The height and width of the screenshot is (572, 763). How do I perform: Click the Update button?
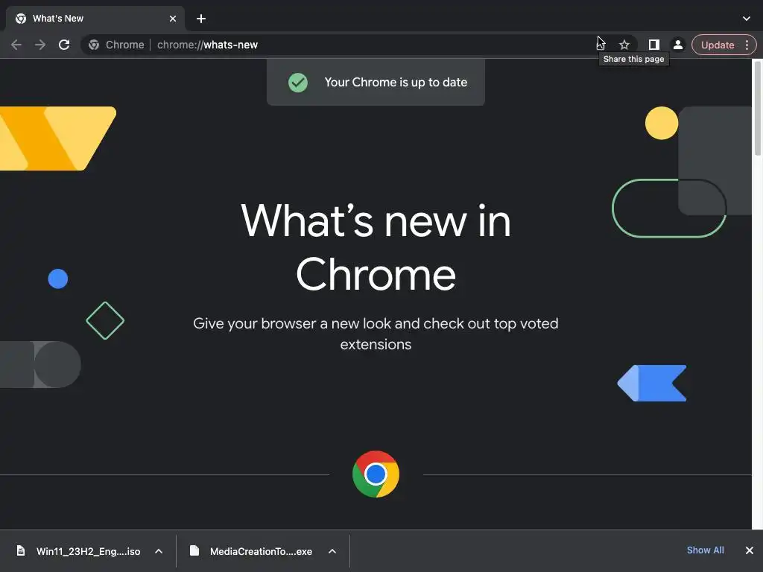(x=718, y=45)
